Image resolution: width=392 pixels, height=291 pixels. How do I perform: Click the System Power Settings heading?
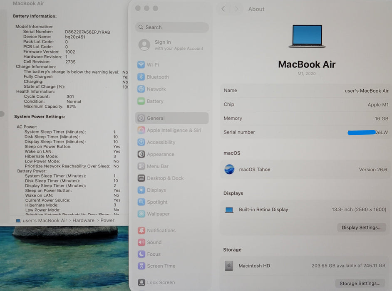click(40, 117)
